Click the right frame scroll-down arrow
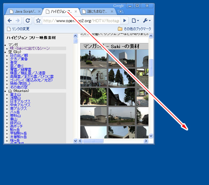This screenshot has height=185, width=209. 151,136
